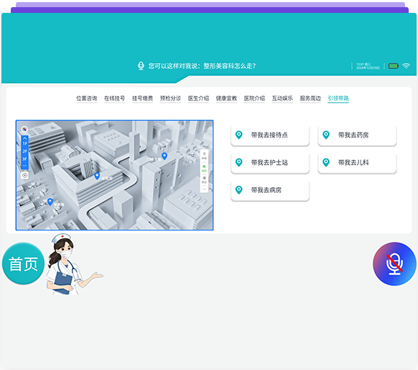
Task: Expand the map's right tool panel ellipsis
Action: point(205,189)
